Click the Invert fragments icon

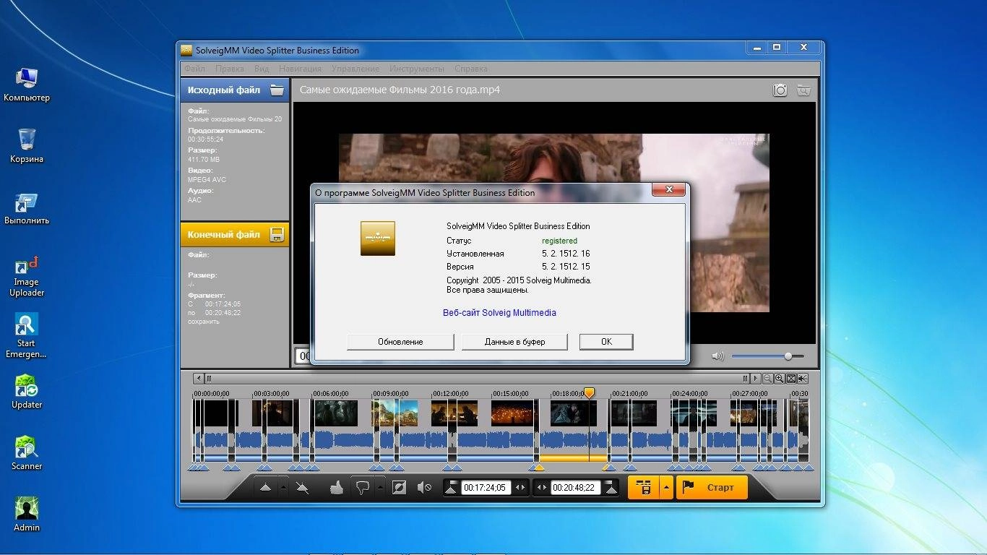coord(399,488)
